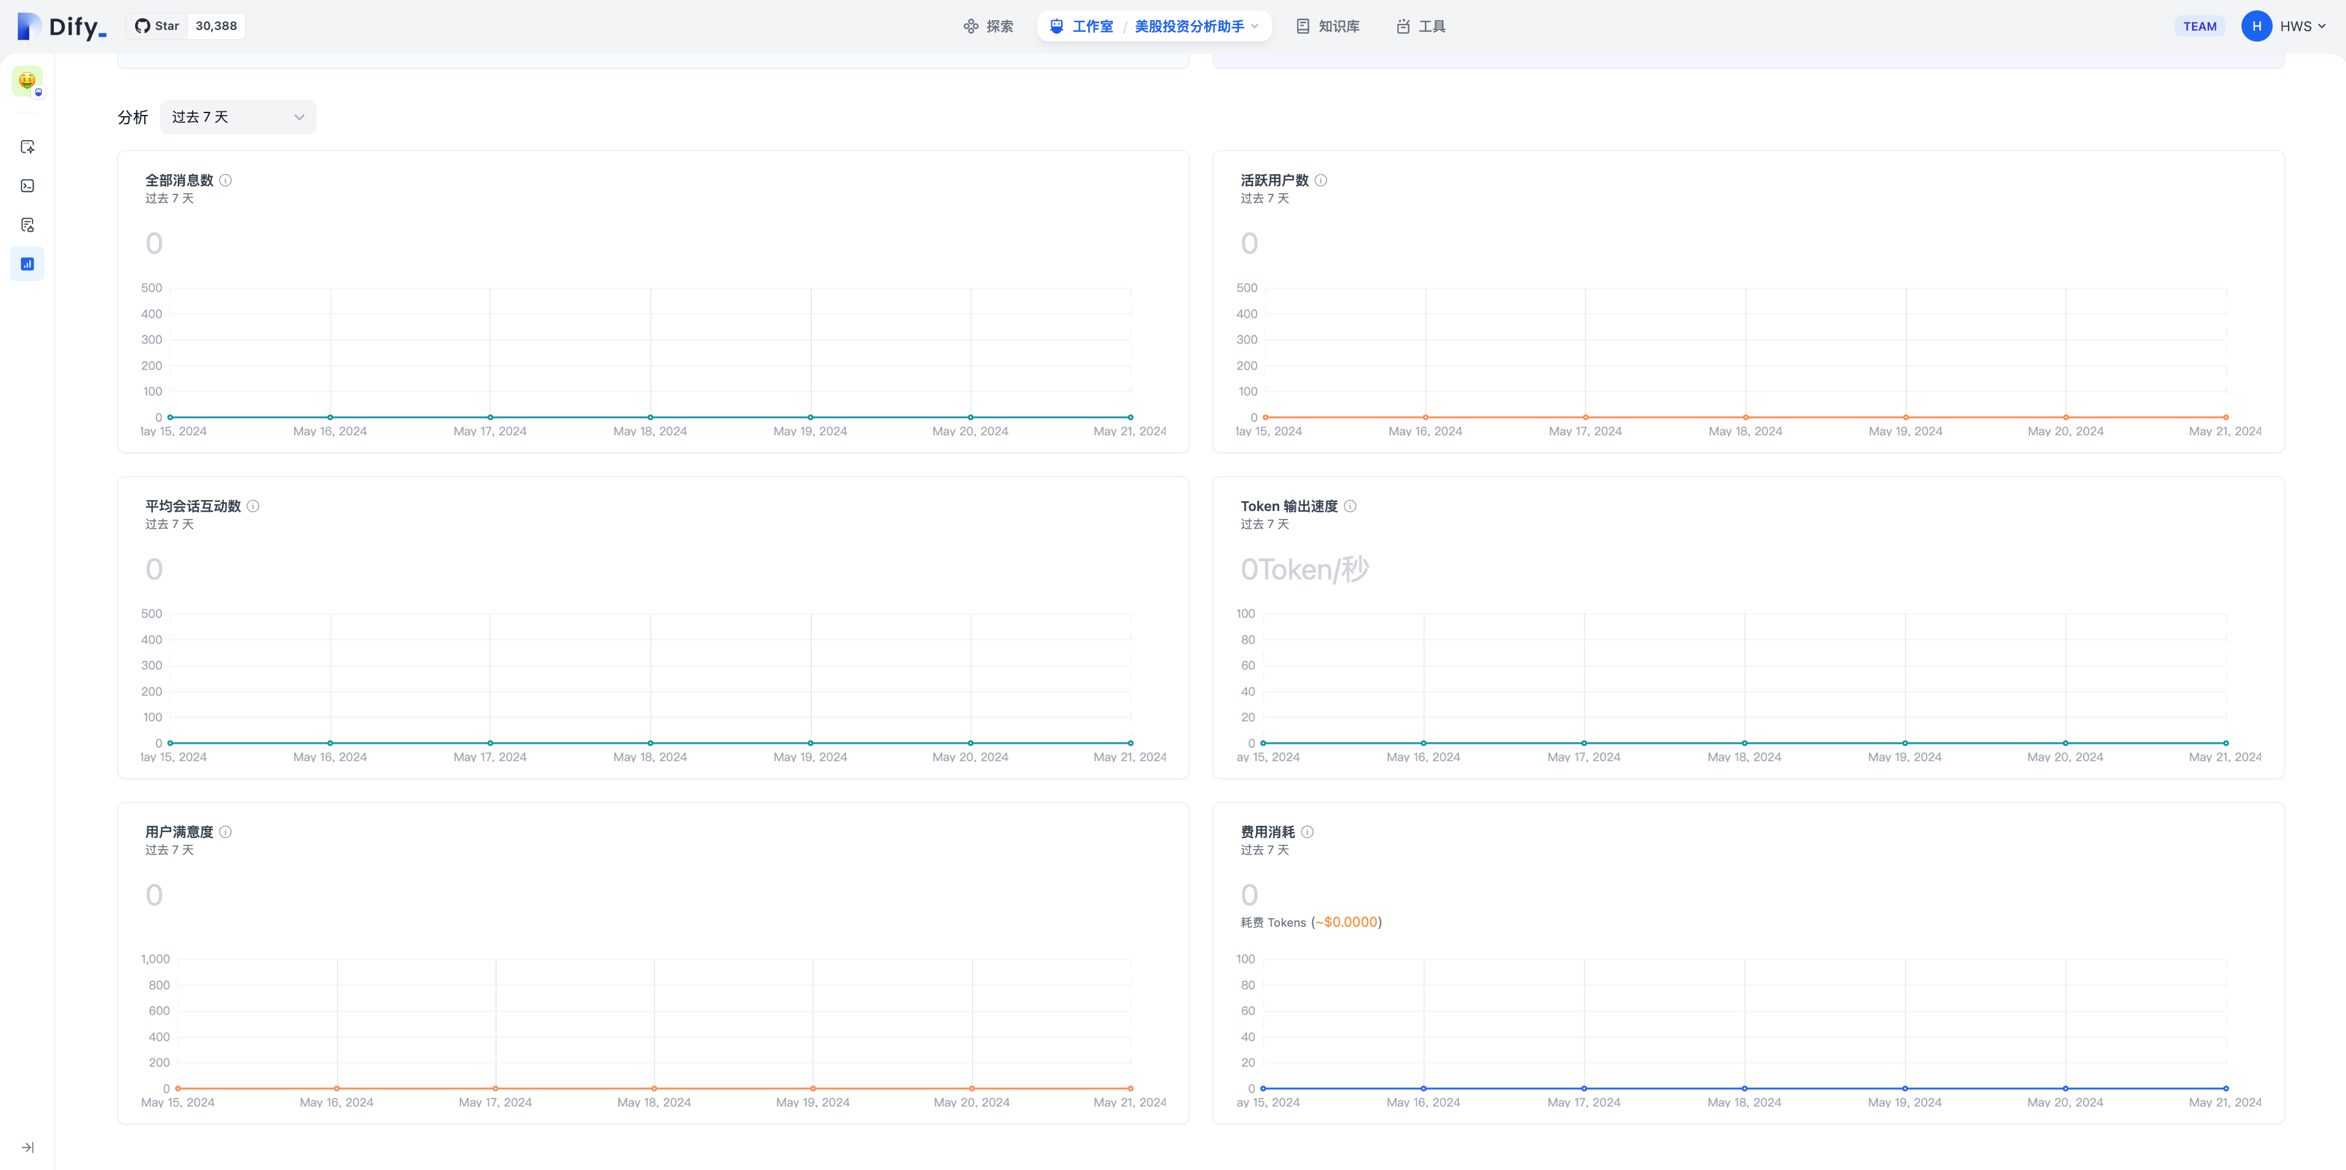Click the TEAM plan badge
The width and height of the screenshot is (2346, 1170).
[x=2199, y=26]
